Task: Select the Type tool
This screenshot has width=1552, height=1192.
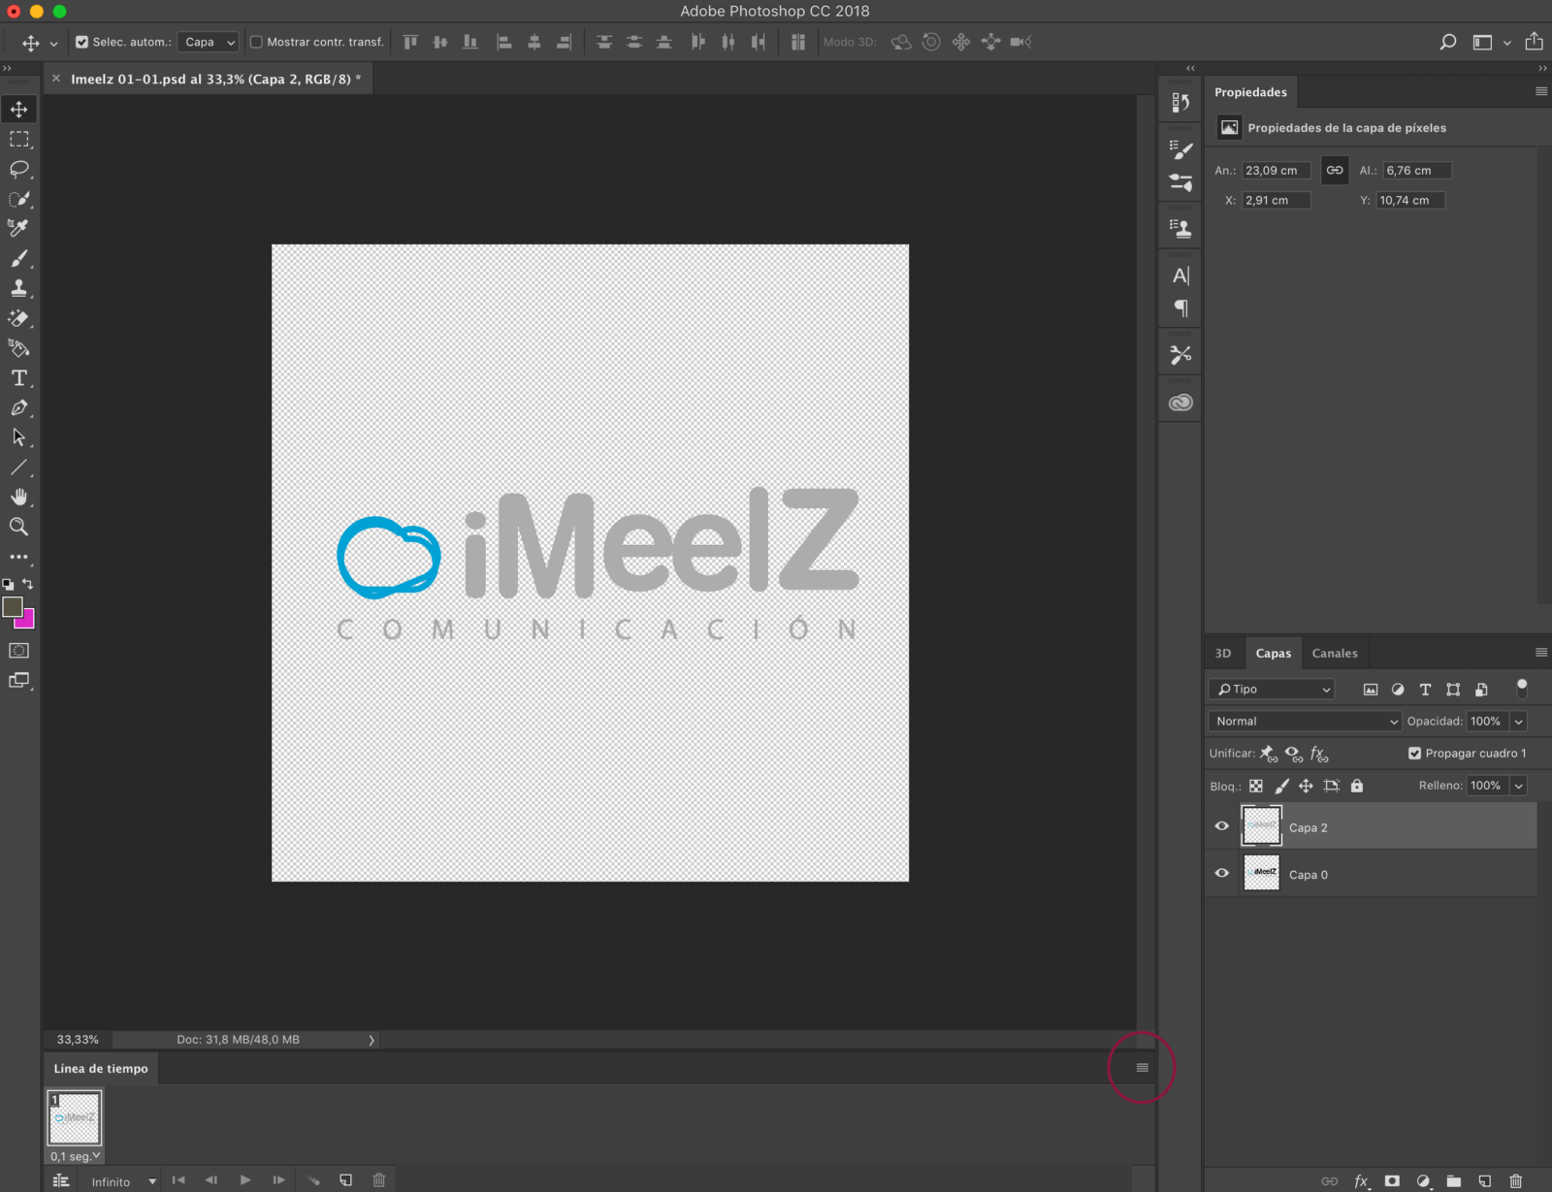Action: [x=19, y=378]
